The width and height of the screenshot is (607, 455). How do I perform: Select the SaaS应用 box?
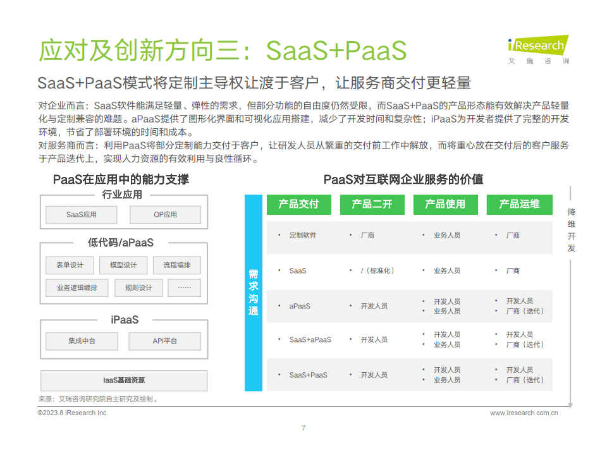click(x=82, y=215)
